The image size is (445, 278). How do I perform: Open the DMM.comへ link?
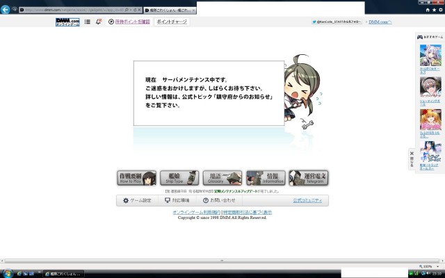click(x=380, y=22)
